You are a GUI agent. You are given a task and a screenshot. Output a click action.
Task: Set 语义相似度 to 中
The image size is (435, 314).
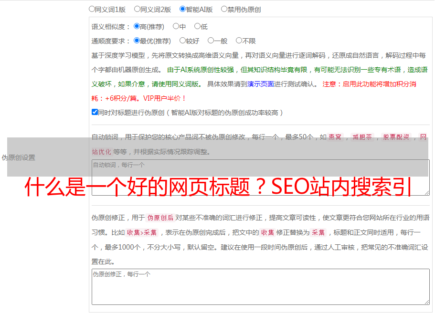click(176, 27)
